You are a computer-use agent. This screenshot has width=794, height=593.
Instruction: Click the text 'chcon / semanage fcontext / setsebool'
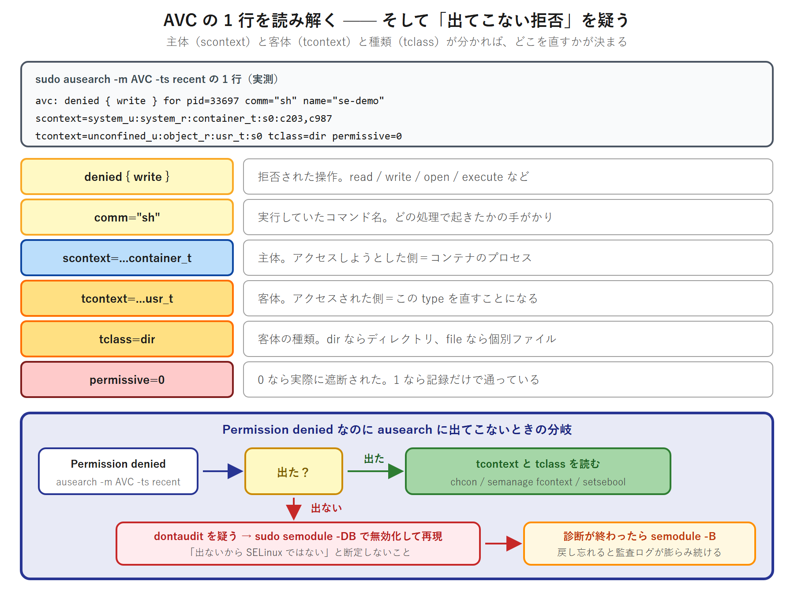tap(538, 482)
